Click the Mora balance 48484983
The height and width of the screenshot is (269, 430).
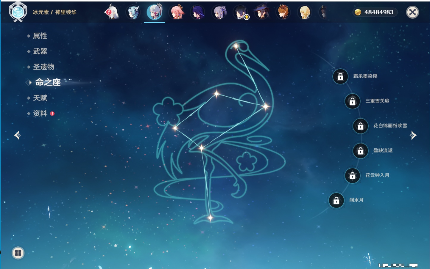point(375,12)
